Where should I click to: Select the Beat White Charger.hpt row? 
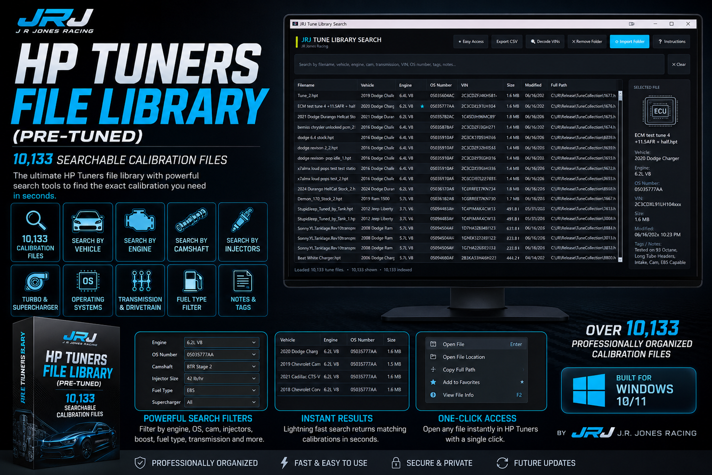coord(456,258)
